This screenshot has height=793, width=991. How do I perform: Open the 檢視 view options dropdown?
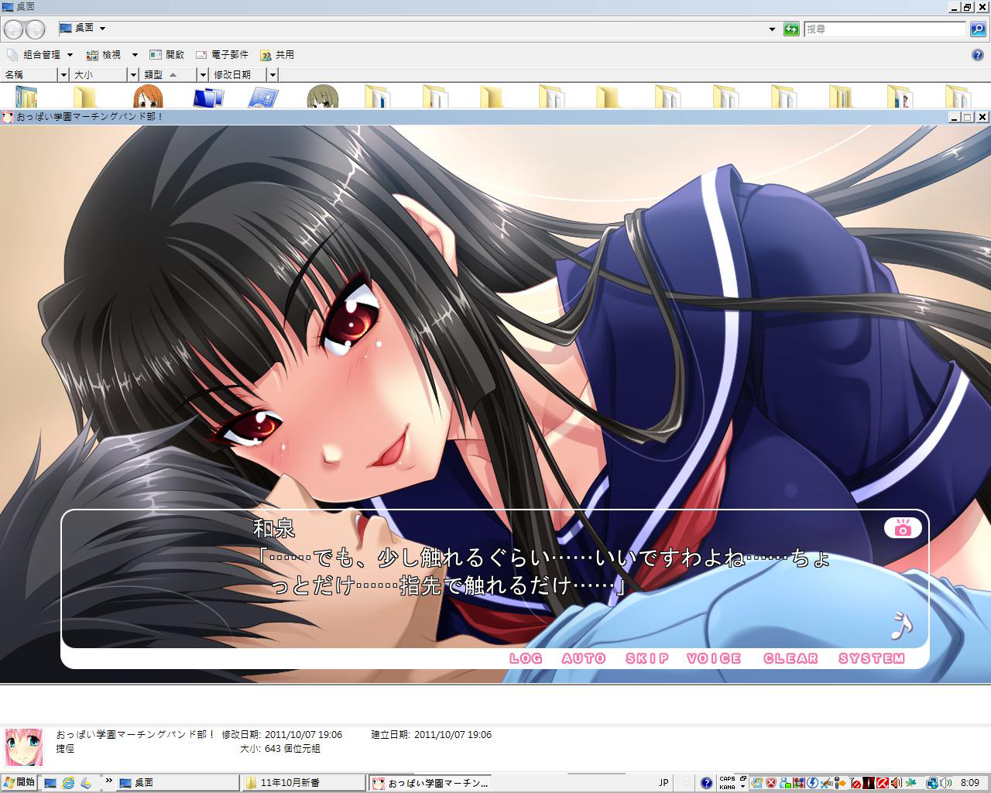135,55
